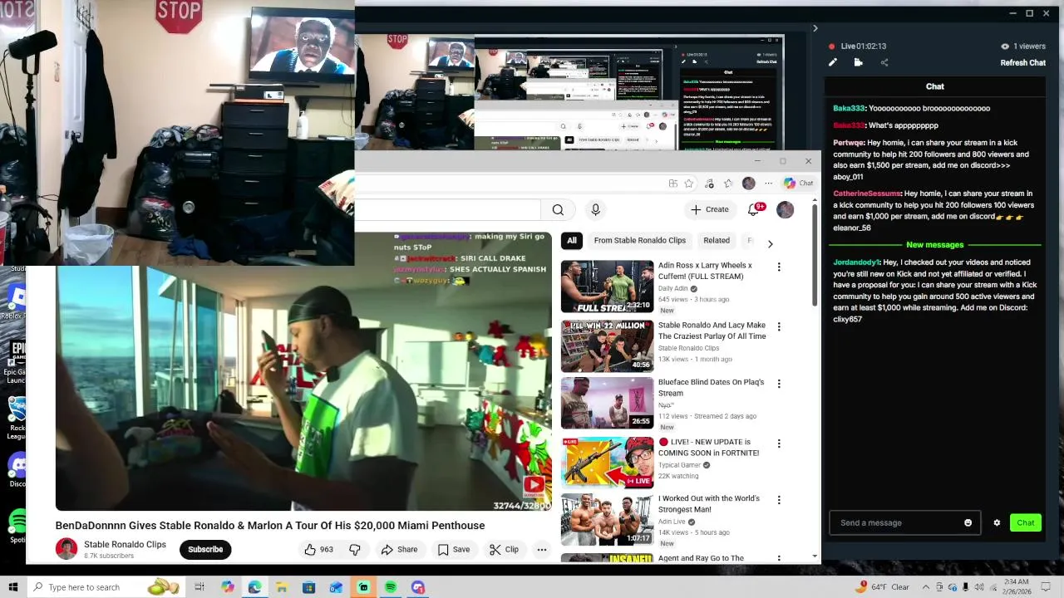
Task: Click the viewers count eye icon
Action: (1004, 47)
